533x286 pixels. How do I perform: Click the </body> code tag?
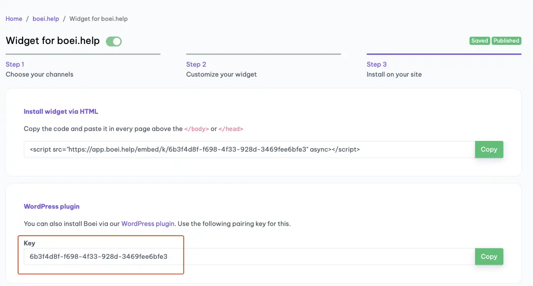(x=196, y=129)
